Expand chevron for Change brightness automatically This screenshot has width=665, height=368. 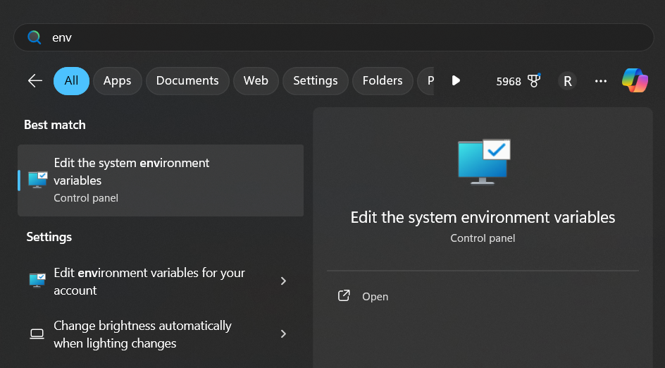[283, 334]
